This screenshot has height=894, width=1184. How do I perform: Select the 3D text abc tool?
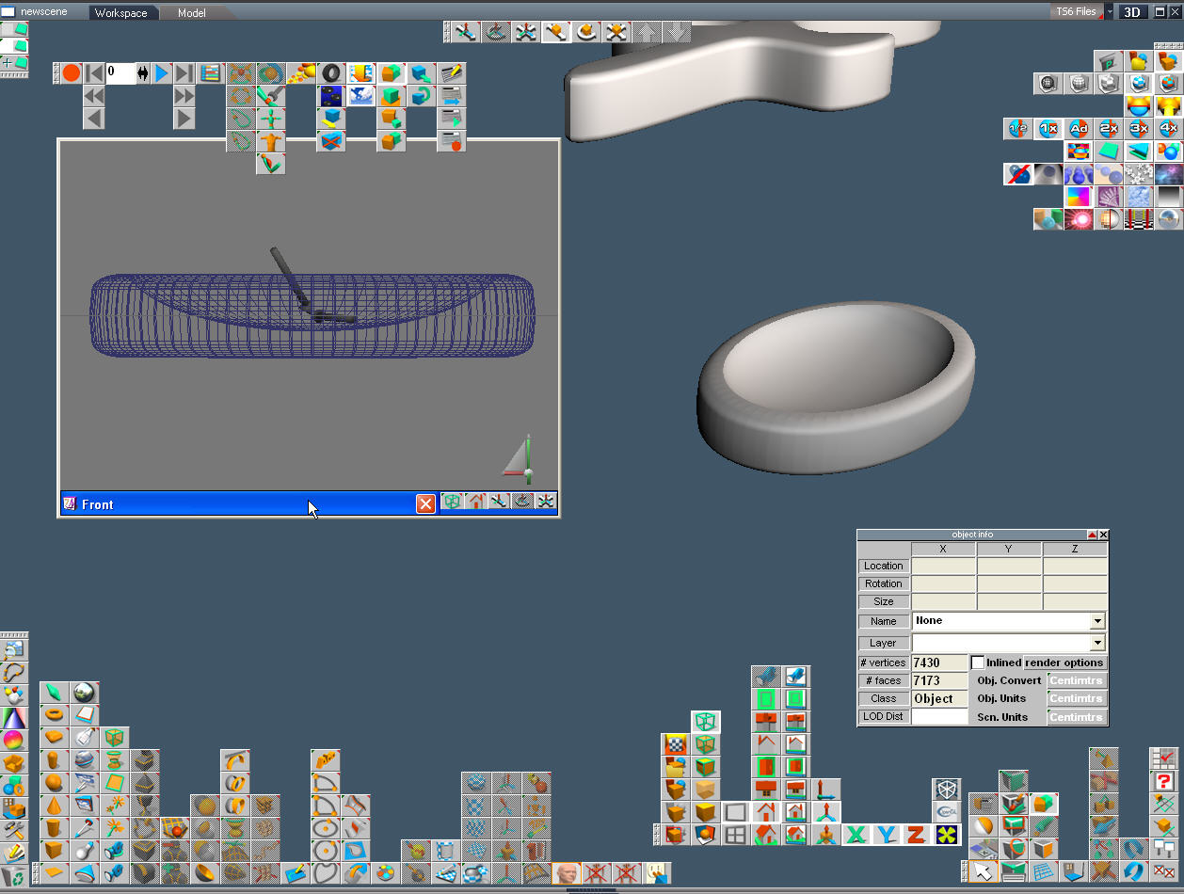coord(326,760)
